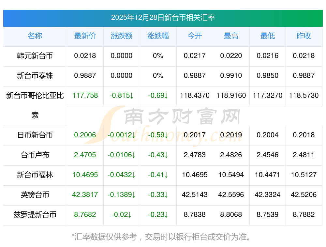This screenshot has height=247, width=326.
Task: Click the opening value 42.5143
Action: coord(195,195)
